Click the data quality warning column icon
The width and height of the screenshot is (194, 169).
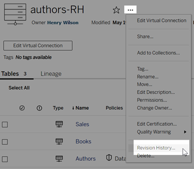pyautogui.click(x=39, y=108)
